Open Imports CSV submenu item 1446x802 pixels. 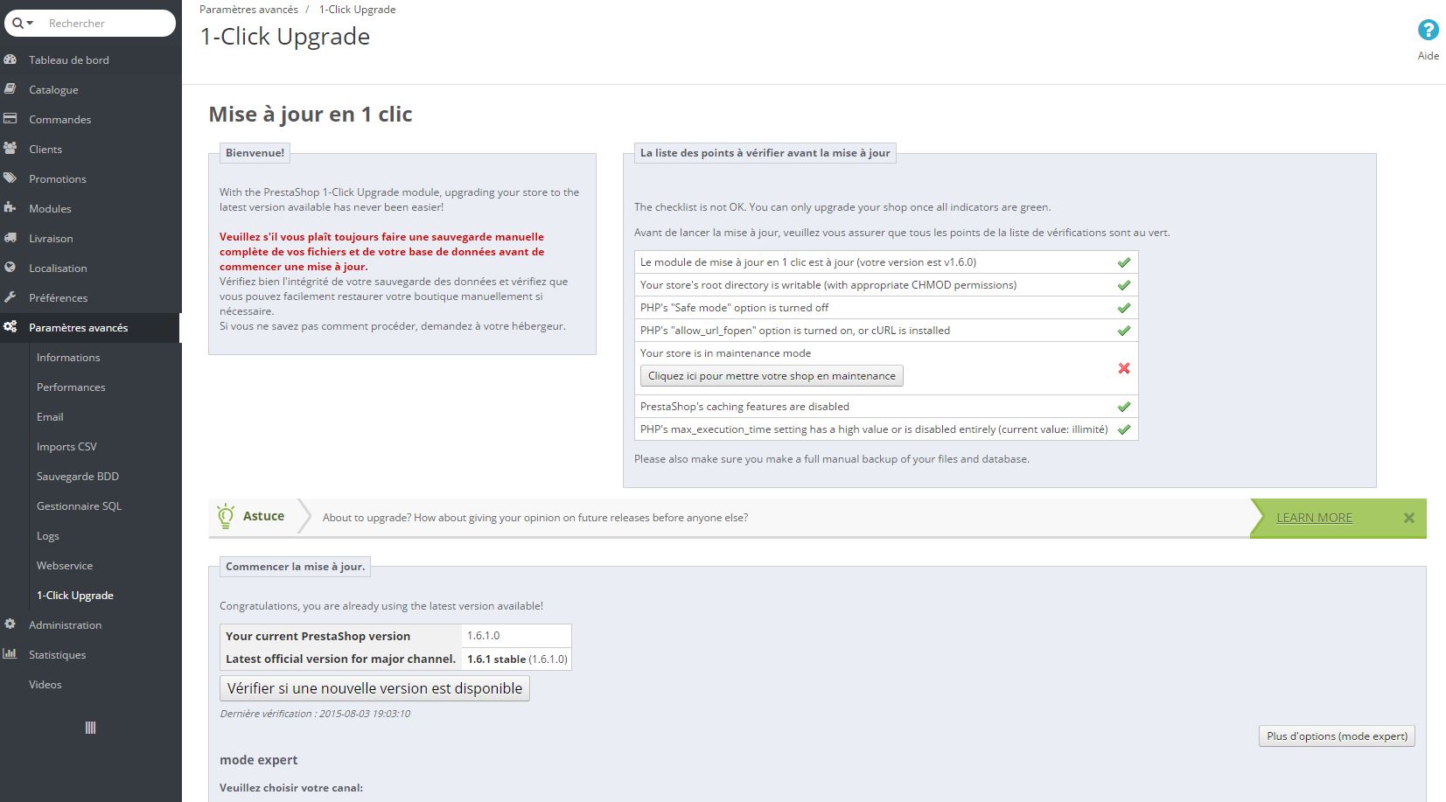(66, 447)
